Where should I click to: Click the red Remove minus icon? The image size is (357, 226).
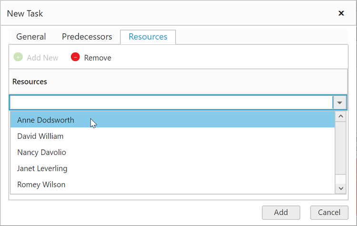click(75, 57)
